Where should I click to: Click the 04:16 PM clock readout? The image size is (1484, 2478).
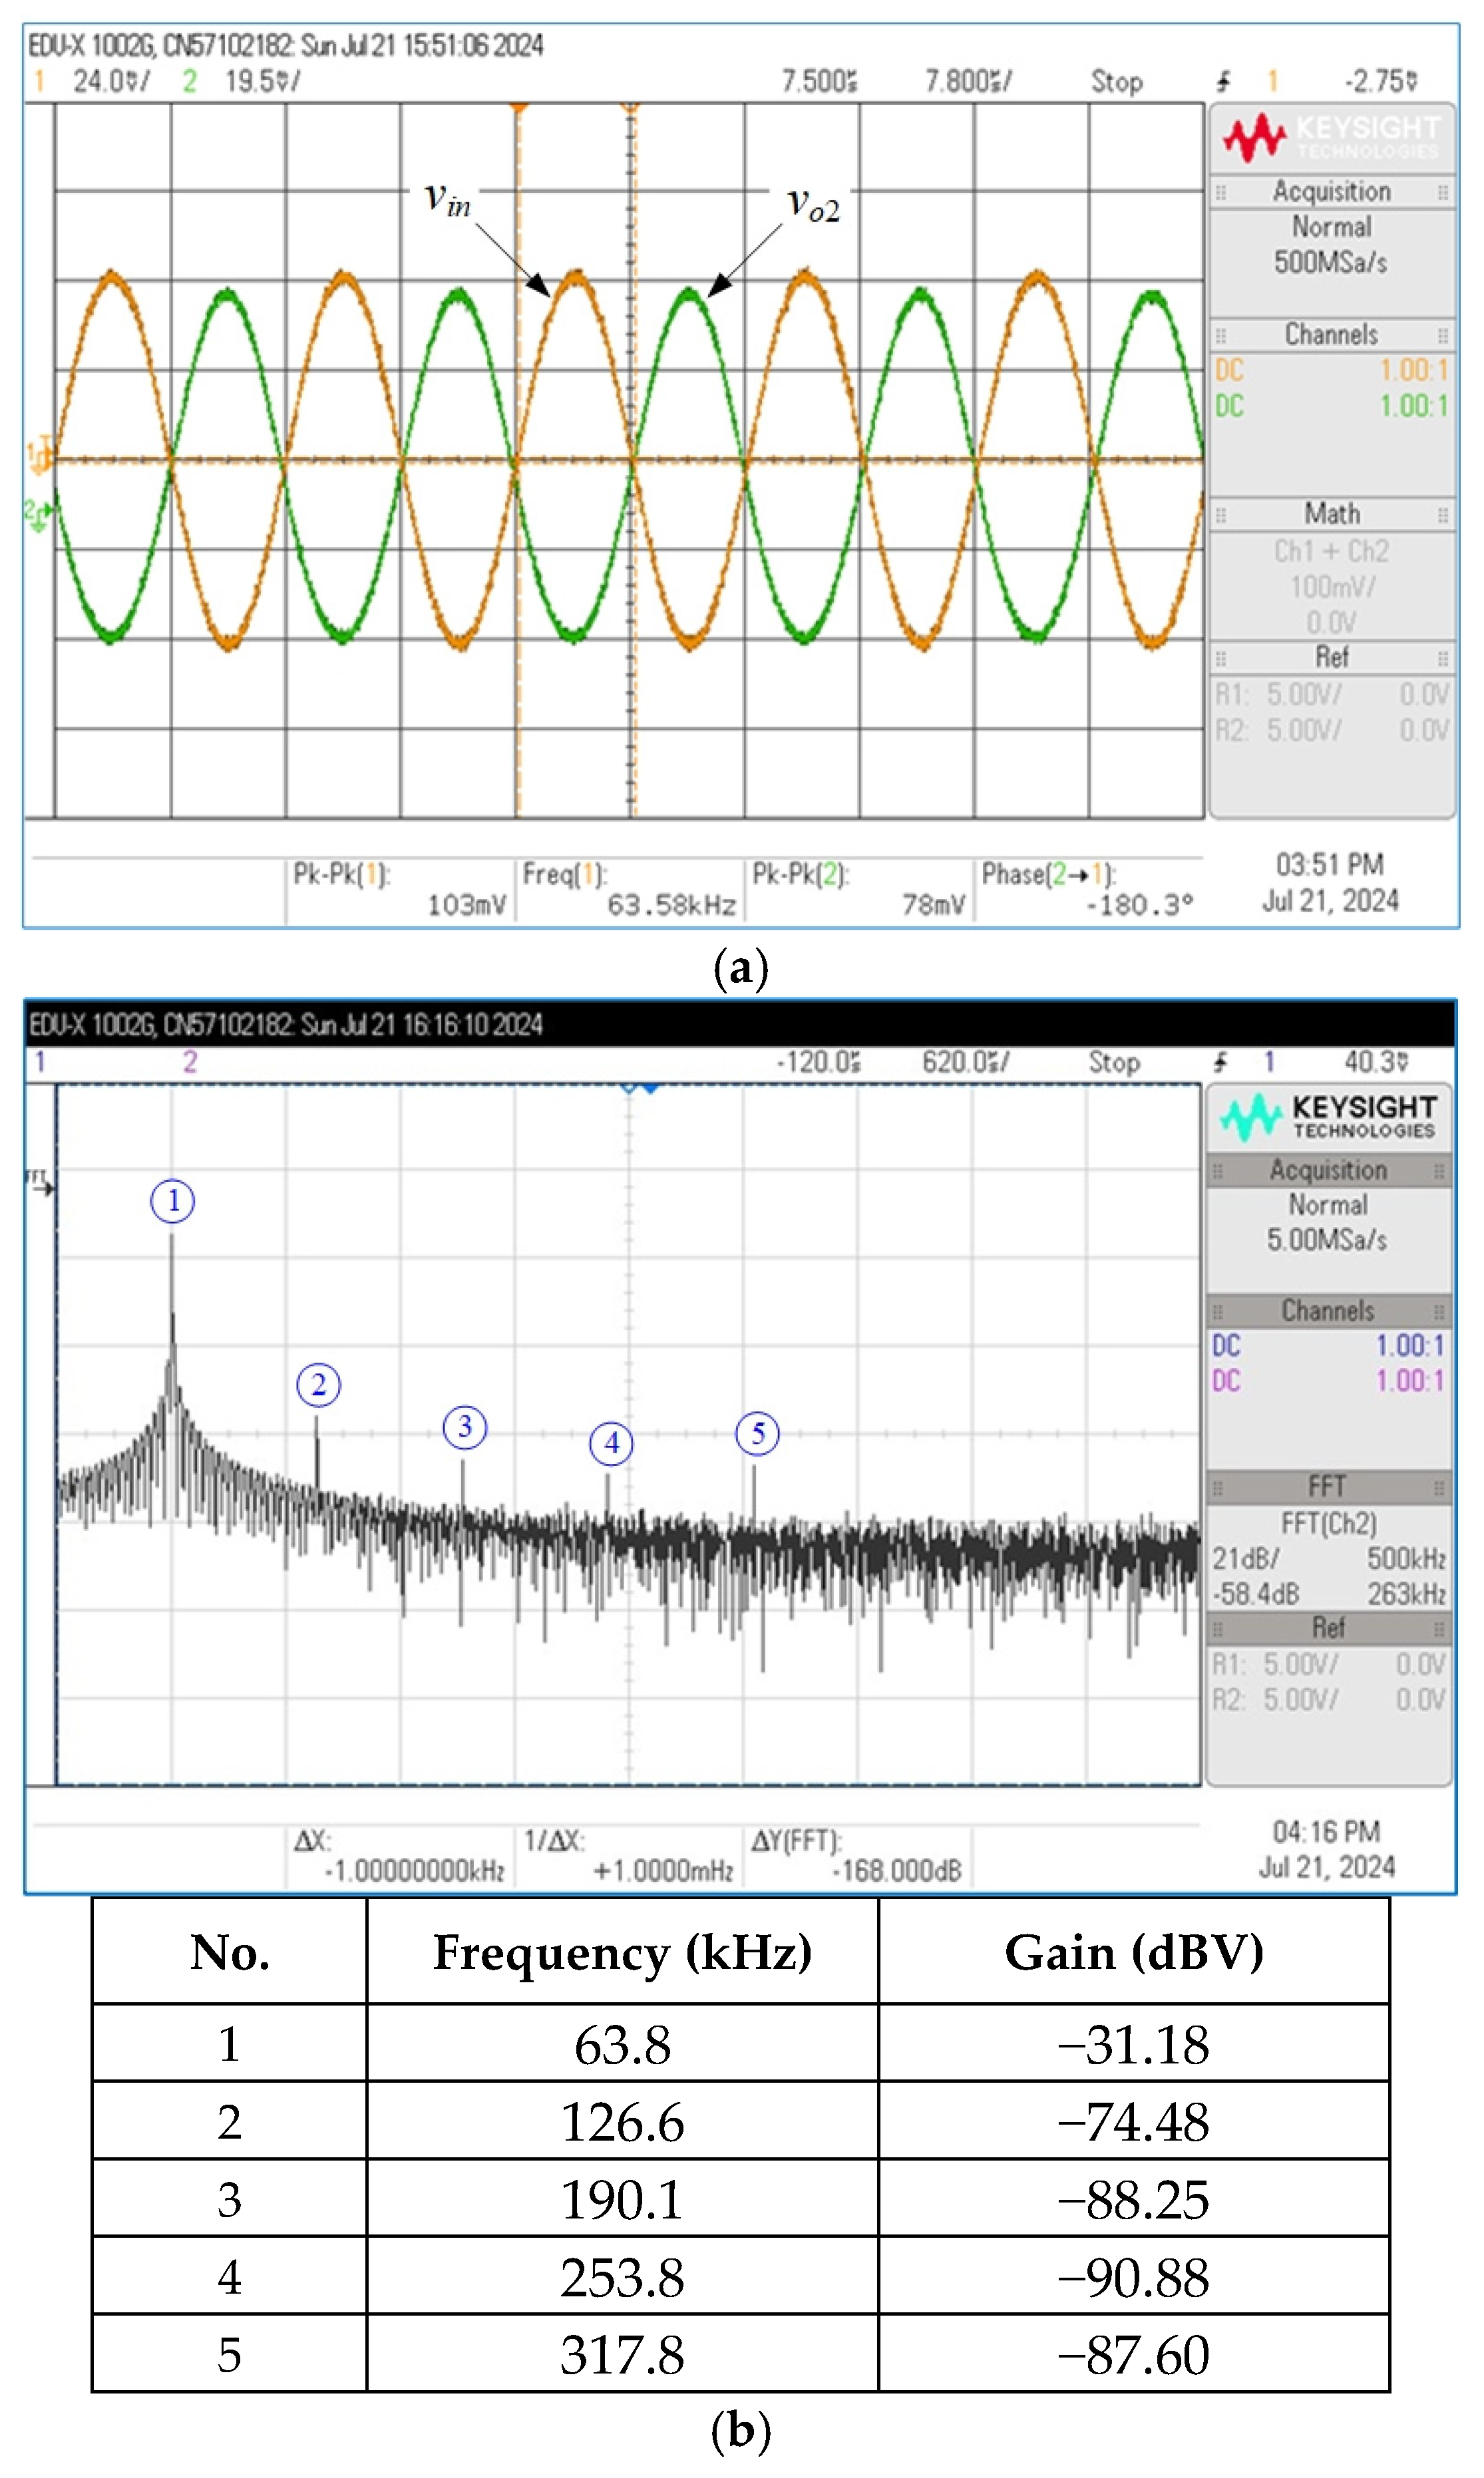pos(1326,1833)
